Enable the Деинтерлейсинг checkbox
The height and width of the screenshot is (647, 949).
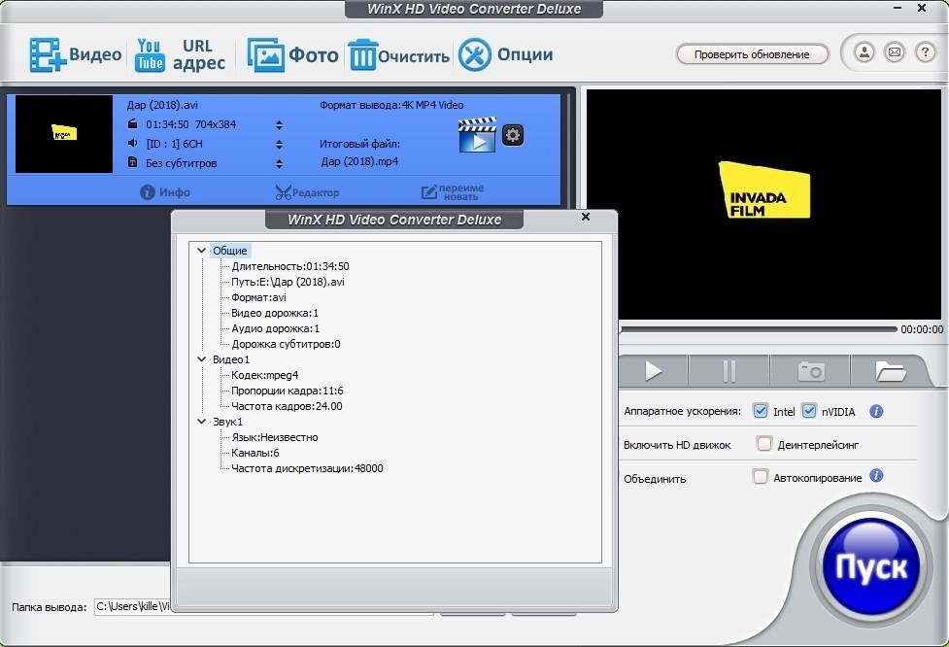pos(763,444)
